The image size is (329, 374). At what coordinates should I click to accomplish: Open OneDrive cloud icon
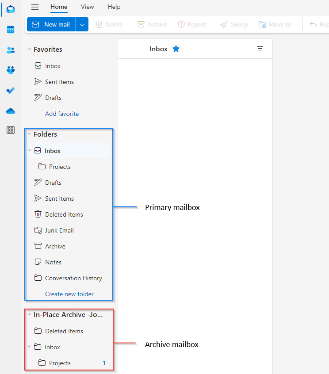coord(11,111)
